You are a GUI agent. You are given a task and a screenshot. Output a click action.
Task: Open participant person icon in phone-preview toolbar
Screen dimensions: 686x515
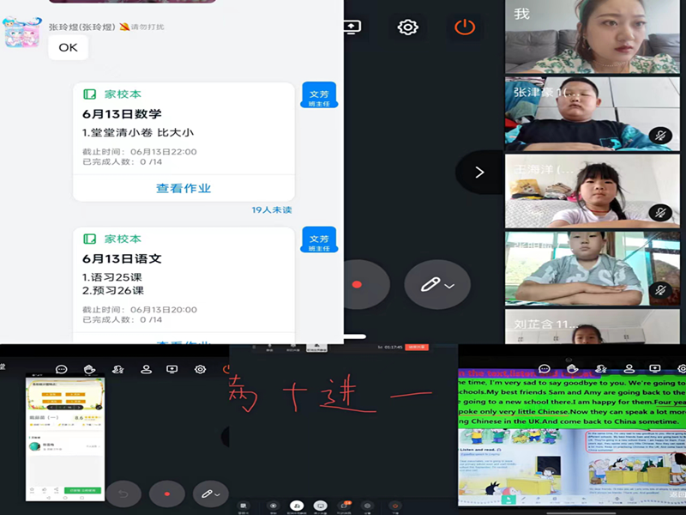pos(146,370)
